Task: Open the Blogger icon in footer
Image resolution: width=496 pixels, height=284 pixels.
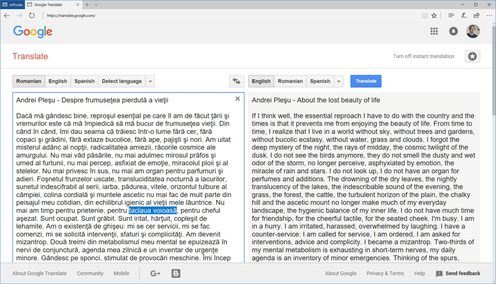Action: (x=176, y=273)
